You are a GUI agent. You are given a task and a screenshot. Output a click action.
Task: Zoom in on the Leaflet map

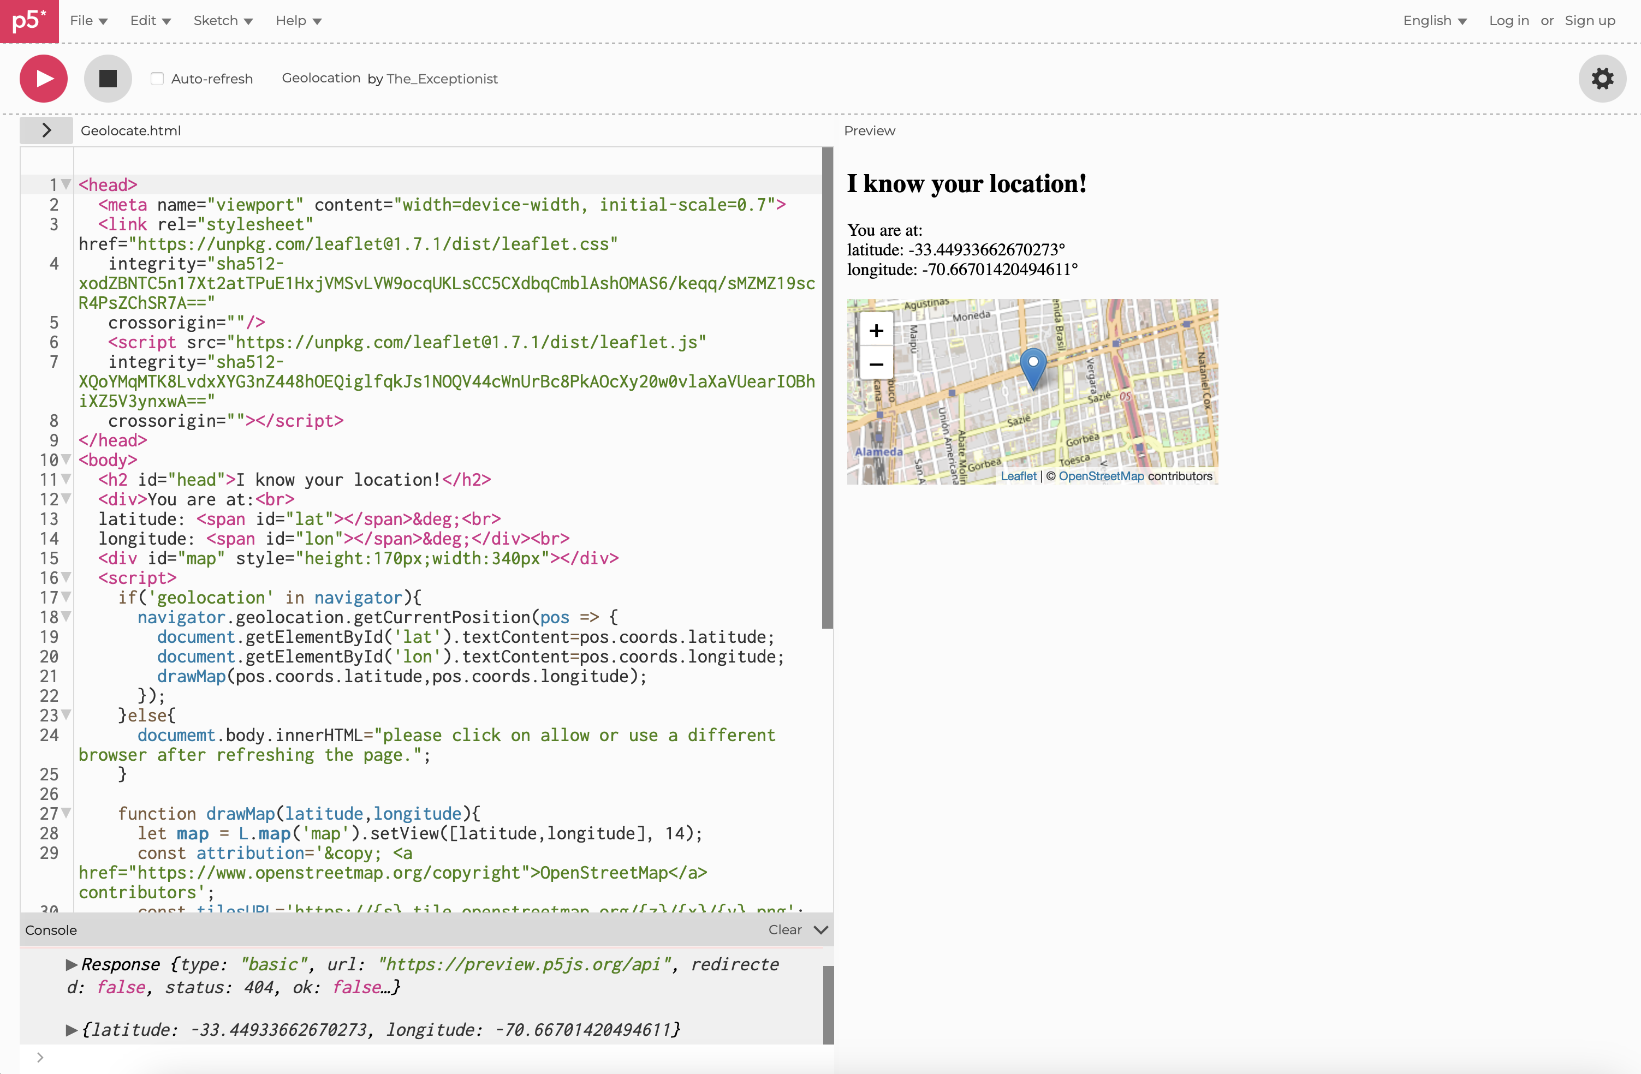click(876, 331)
